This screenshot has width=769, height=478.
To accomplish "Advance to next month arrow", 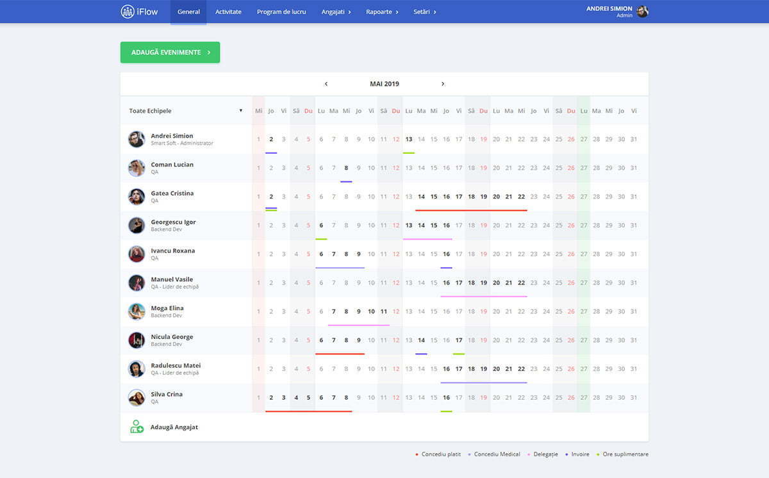I will (x=443, y=84).
